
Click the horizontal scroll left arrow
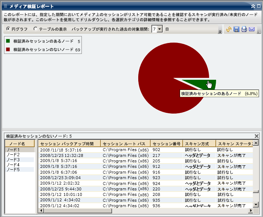point(41,210)
